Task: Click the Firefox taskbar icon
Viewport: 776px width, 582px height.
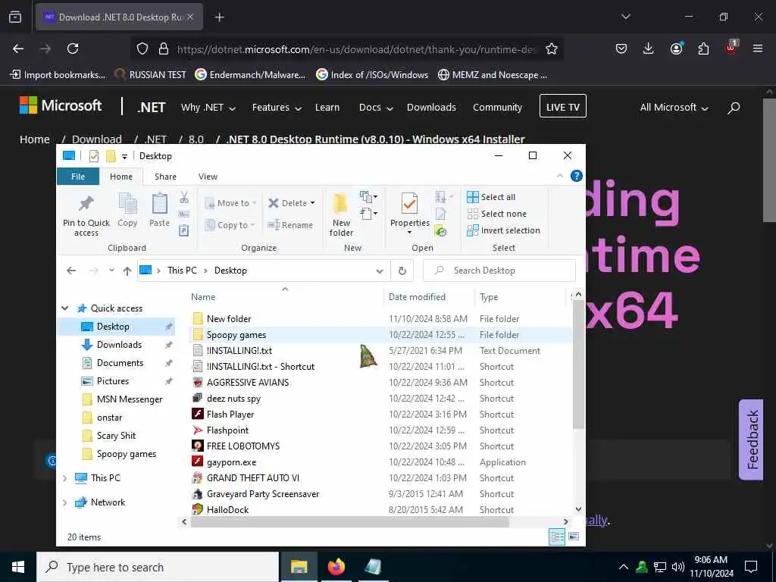Action: pos(336,567)
